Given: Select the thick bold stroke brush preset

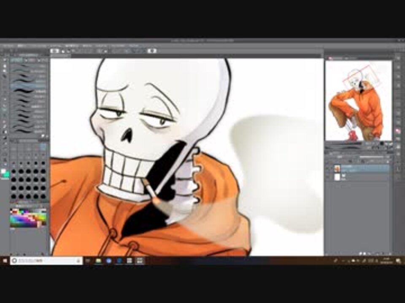Looking at the screenshot, I should pyautogui.click(x=28, y=91).
